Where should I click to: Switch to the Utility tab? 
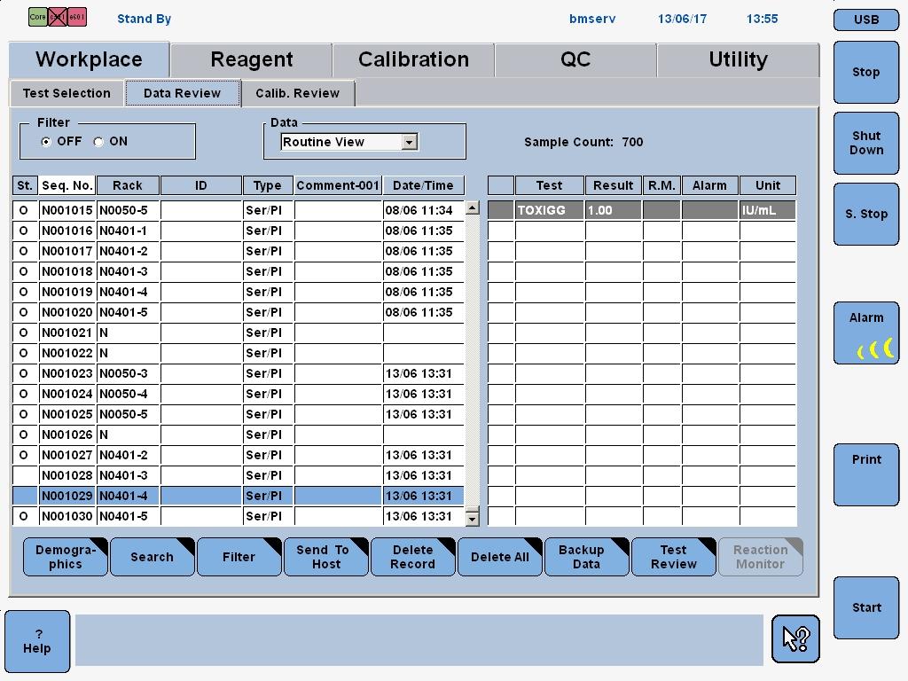coord(738,59)
